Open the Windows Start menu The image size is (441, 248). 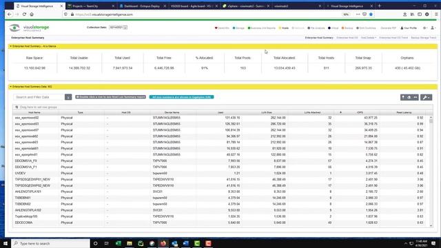(6, 243)
